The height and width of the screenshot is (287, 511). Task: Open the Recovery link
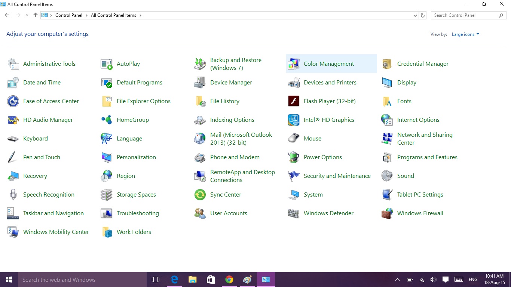[35, 176]
